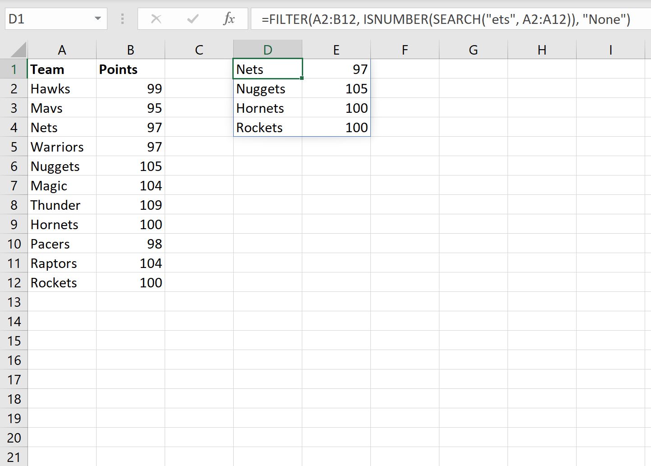Select the Rockets cell in column D
The height and width of the screenshot is (466, 651).
[268, 127]
